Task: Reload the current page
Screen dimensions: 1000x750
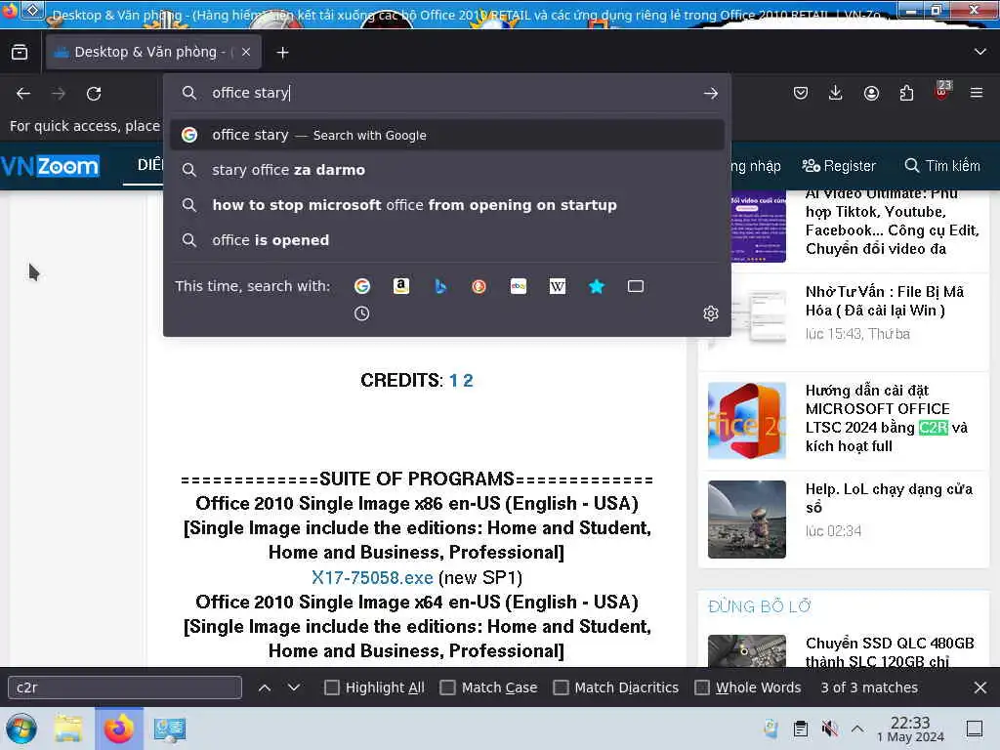Action: pyautogui.click(x=94, y=94)
